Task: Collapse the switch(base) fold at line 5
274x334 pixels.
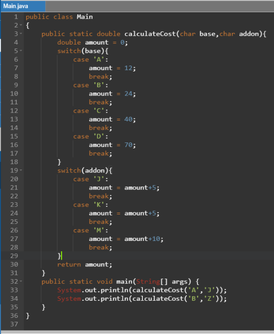Action: (21, 51)
